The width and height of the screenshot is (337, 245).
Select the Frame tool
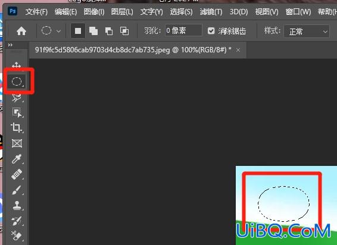[17, 143]
